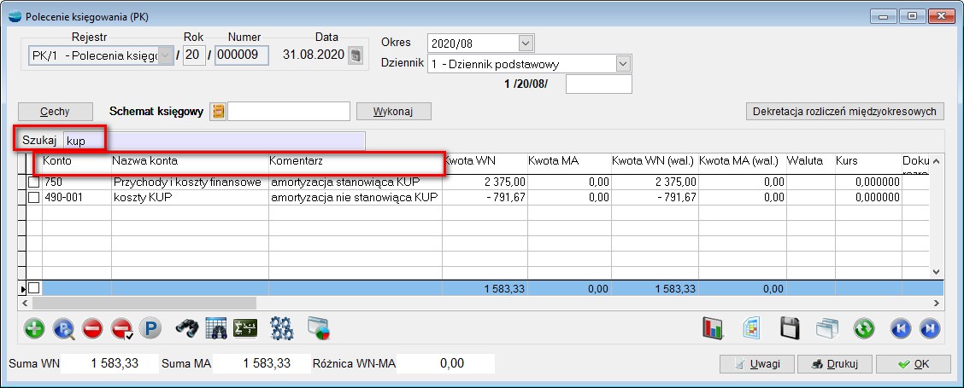Click account number 490-001 cell

pos(76,197)
